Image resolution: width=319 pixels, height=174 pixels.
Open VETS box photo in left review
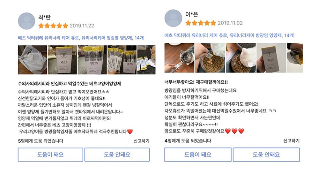coord(62,60)
